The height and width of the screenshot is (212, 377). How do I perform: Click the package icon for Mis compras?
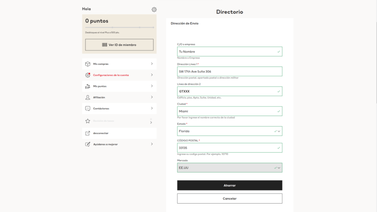pyautogui.click(x=88, y=64)
